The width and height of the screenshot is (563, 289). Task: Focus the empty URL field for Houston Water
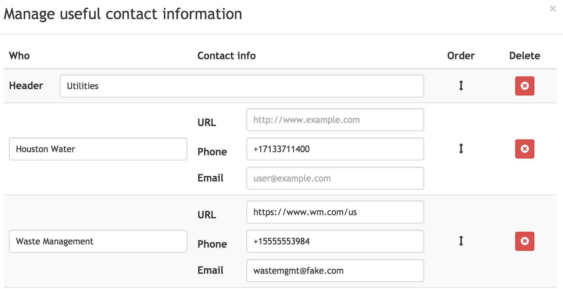pyautogui.click(x=335, y=120)
